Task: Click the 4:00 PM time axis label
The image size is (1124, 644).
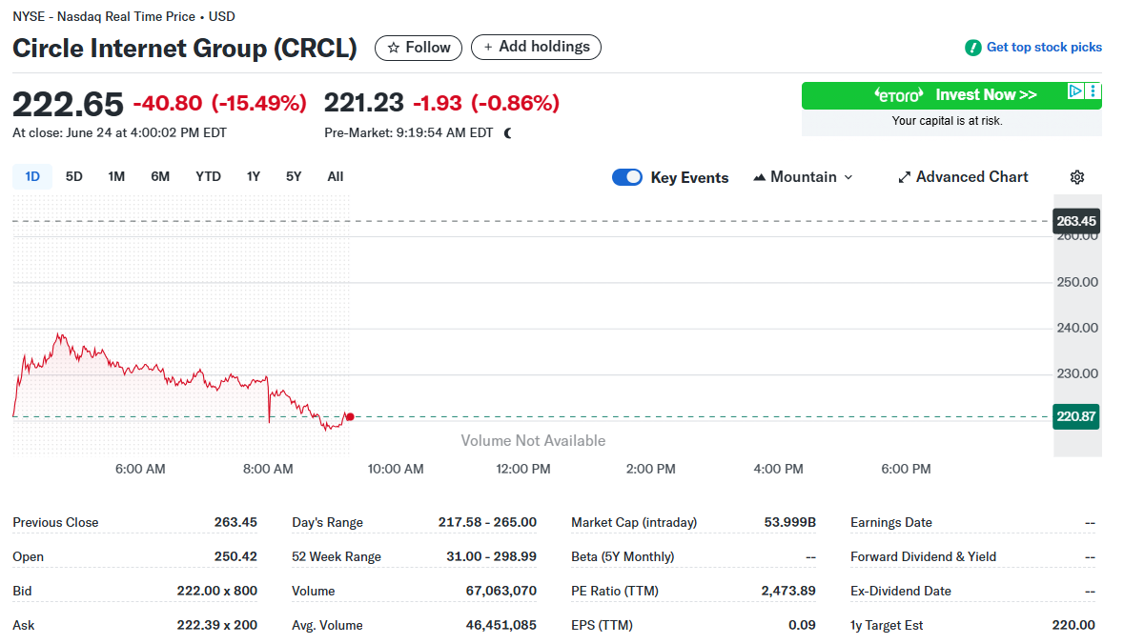Action: pyautogui.click(x=779, y=470)
